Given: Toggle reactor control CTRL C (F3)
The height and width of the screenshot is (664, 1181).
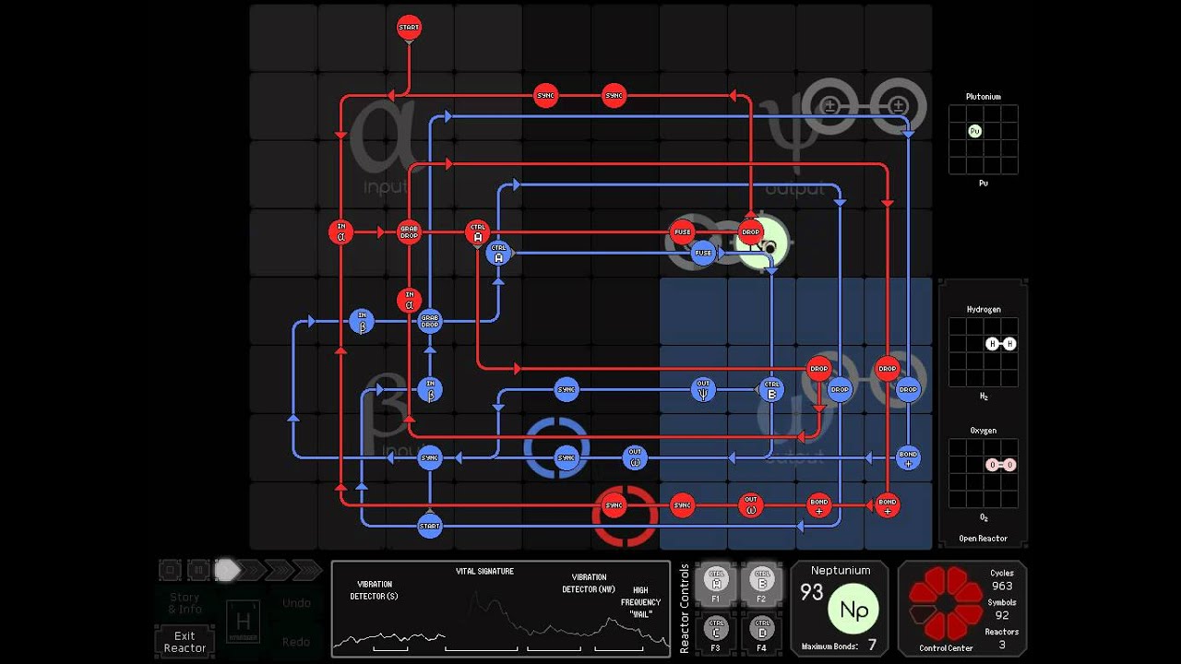Looking at the screenshot, I should pyautogui.click(x=715, y=632).
